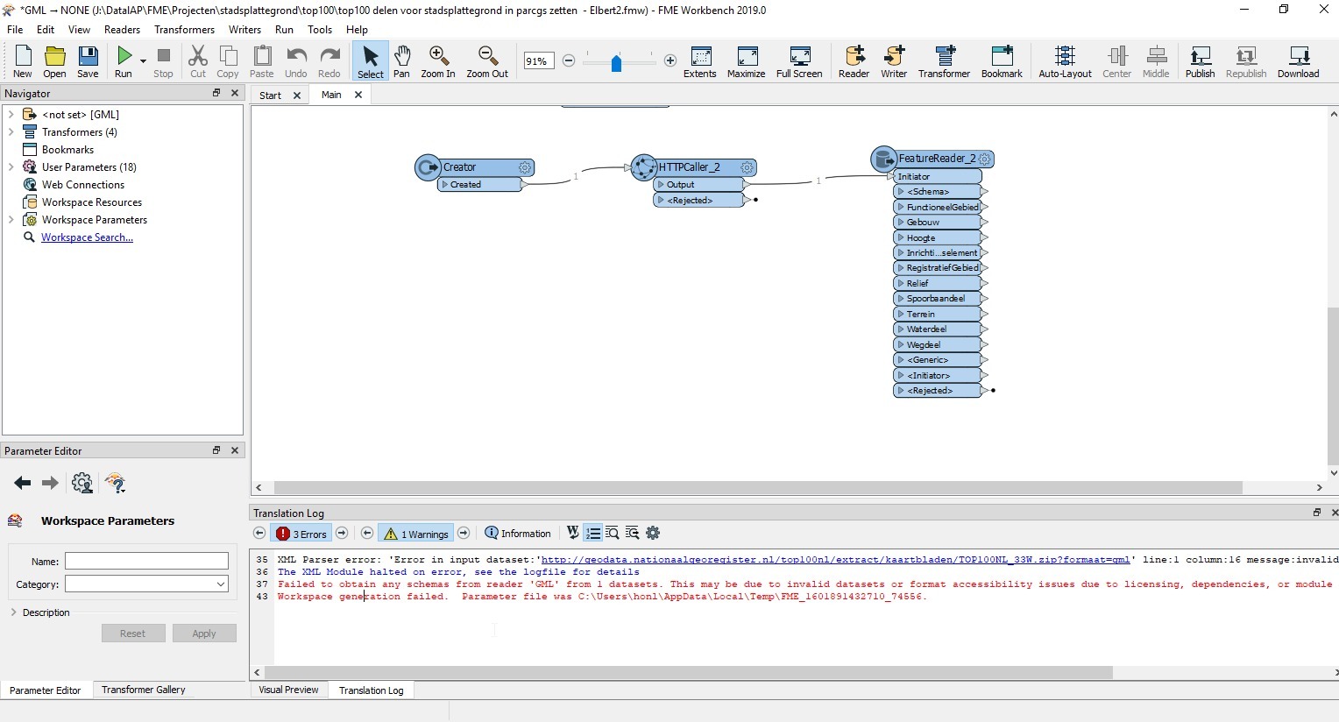This screenshot has width=1339, height=722.
Task: Open the Readers menu
Action: click(x=122, y=29)
